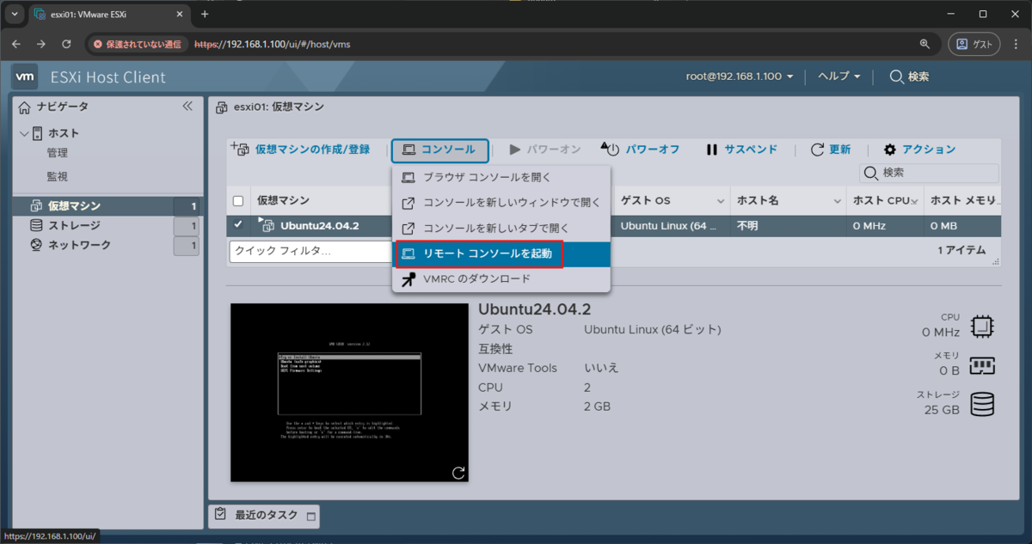Click the コンソール toolbar button
Screen dimensions: 1032x544
click(439, 150)
